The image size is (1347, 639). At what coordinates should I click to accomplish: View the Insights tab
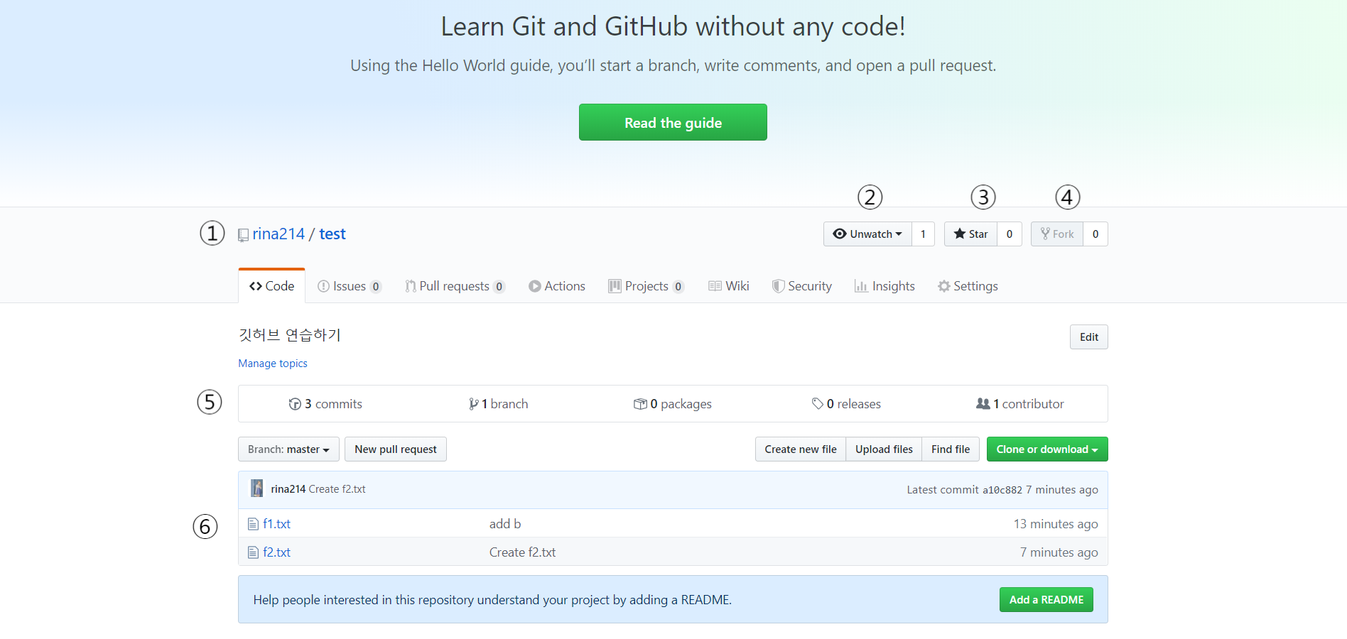click(x=885, y=286)
